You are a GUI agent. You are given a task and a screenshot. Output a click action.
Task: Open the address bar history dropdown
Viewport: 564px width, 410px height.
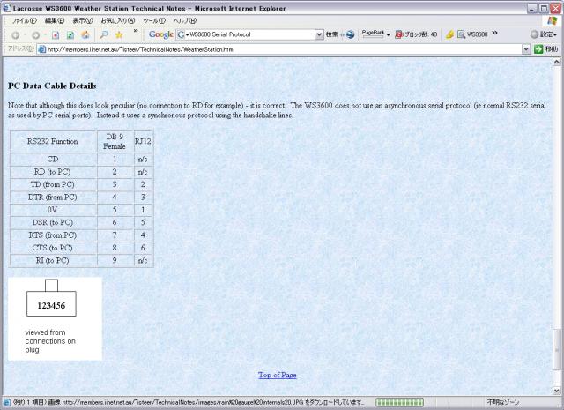tap(526, 49)
